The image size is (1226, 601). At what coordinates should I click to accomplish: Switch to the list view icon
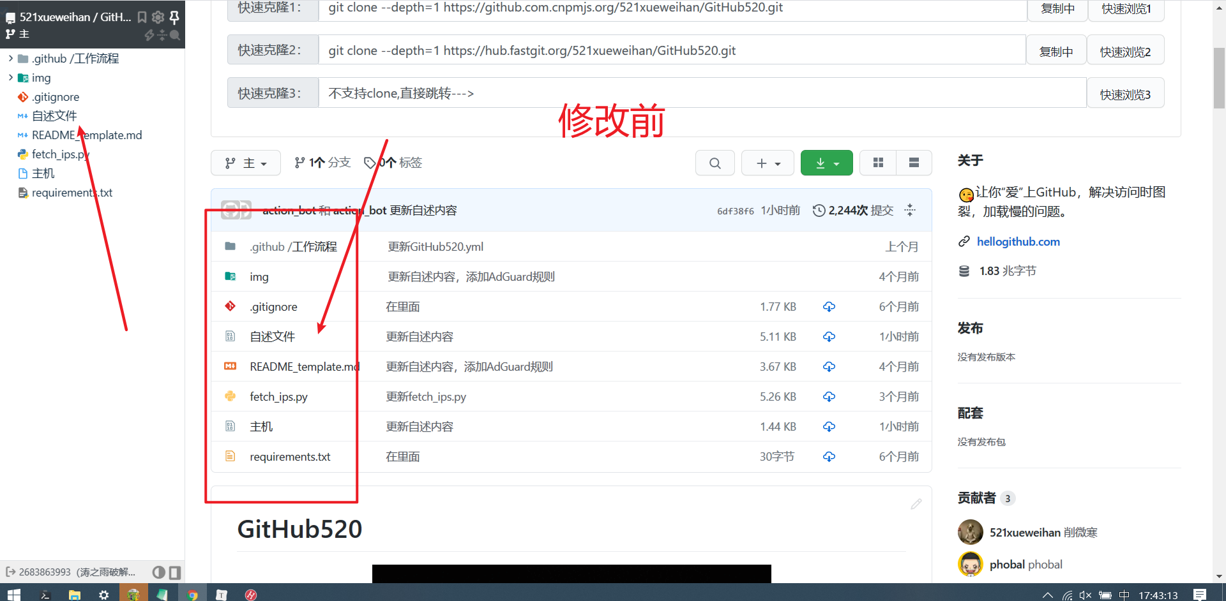click(x=914, y=163)
